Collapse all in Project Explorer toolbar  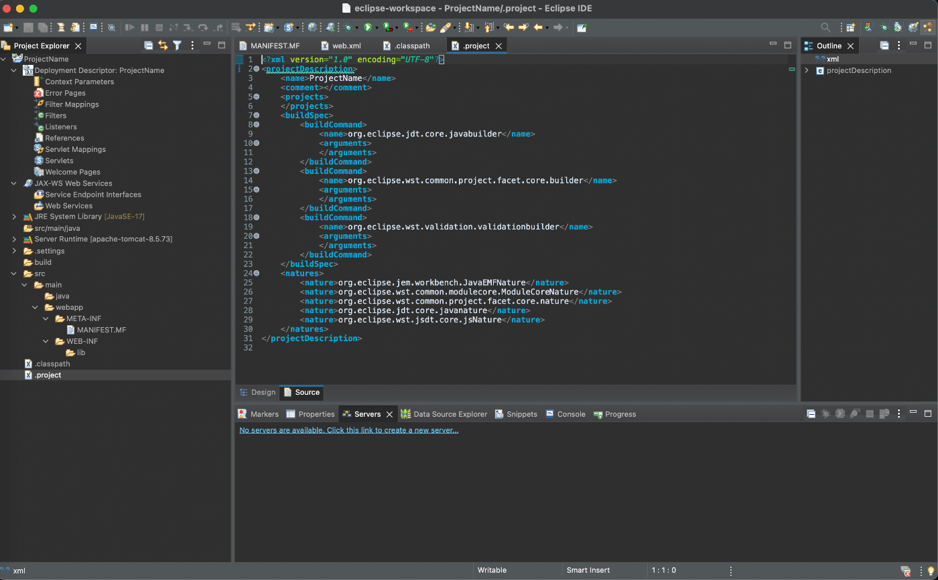click(149, 45)
